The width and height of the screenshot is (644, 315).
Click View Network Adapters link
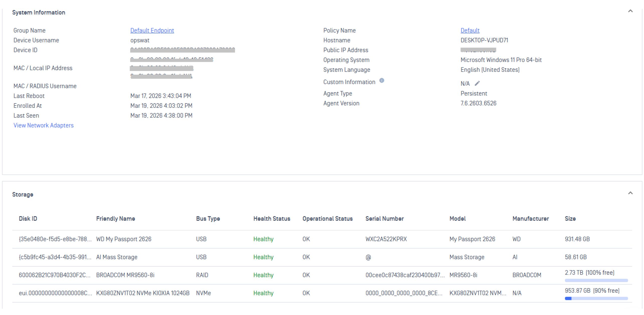point(43,125)
